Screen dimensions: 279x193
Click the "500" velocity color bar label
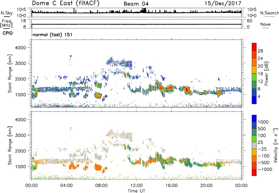(262, 129)
